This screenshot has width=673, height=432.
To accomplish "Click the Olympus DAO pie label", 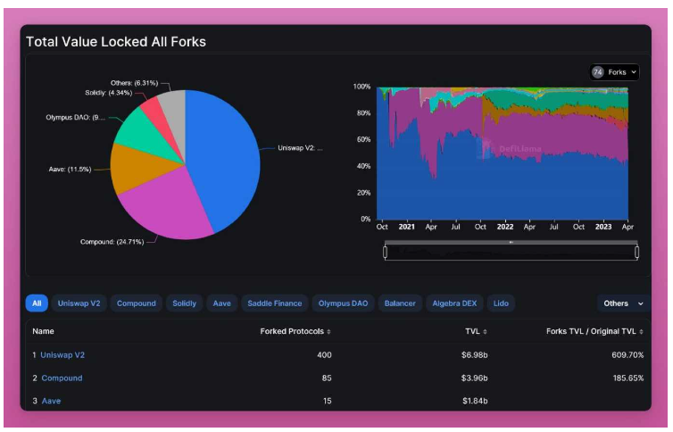I will coord(76,118).
